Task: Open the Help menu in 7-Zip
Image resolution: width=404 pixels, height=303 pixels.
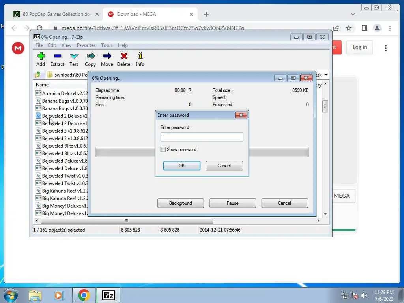Action: 123,45
